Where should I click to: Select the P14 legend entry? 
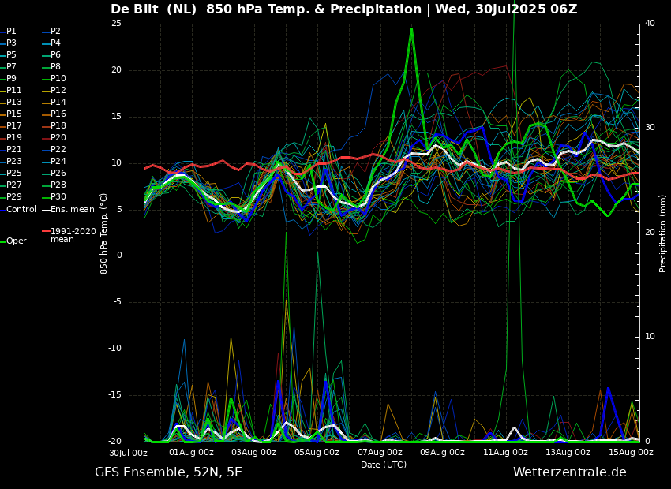coord(58,103)
